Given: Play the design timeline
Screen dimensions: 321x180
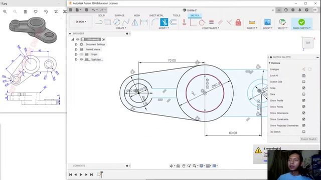Looking at the screenshot, I should pyautogui.click(x=81, y=174).
